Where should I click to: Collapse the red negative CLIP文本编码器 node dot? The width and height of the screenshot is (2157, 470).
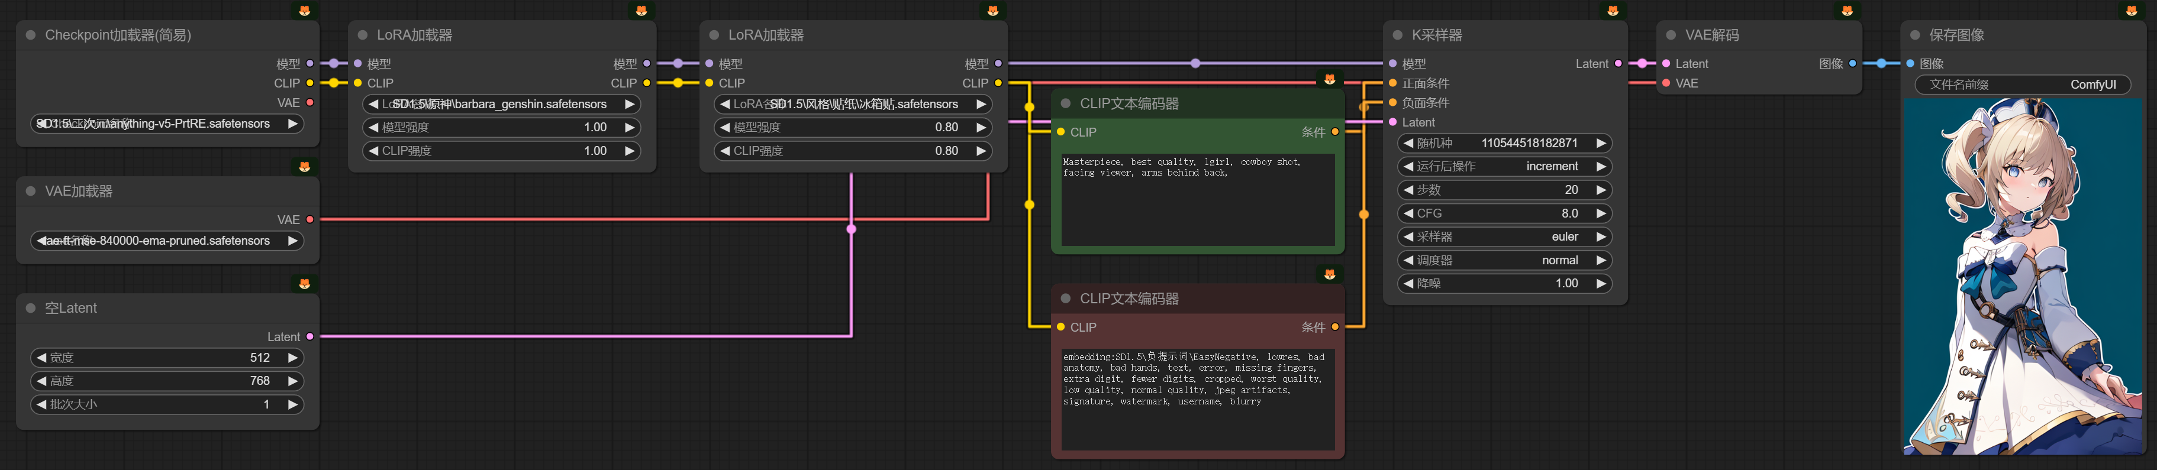coord(1066,299)
